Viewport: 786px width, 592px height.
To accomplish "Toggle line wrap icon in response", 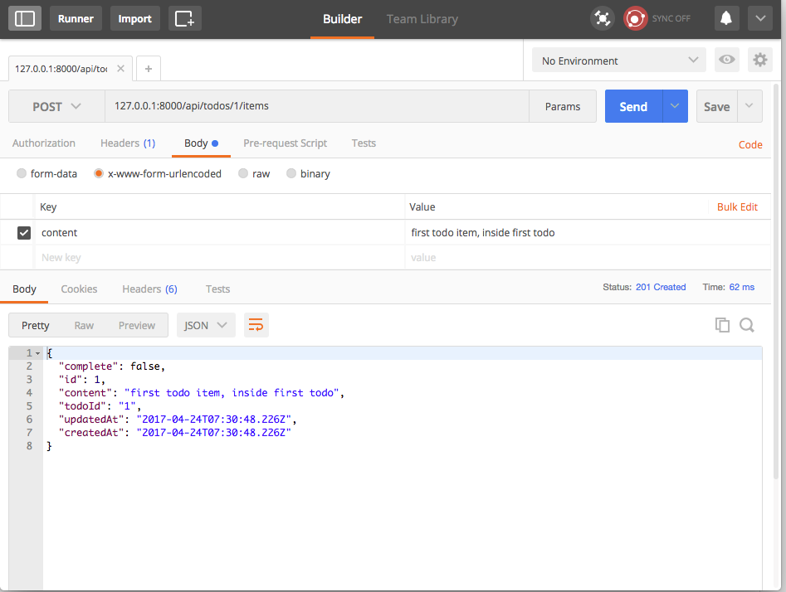I will pyautogui.click(x=256, y=325).
